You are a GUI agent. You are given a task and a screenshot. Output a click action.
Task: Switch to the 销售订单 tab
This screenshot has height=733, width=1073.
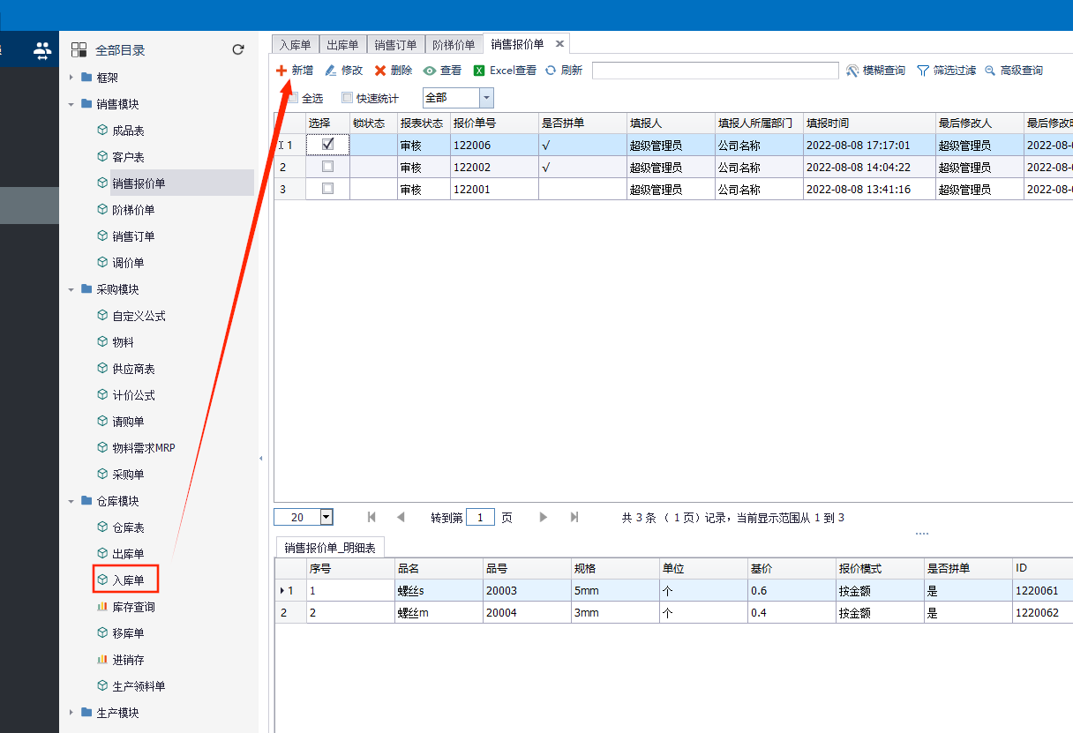click(395, 45)
